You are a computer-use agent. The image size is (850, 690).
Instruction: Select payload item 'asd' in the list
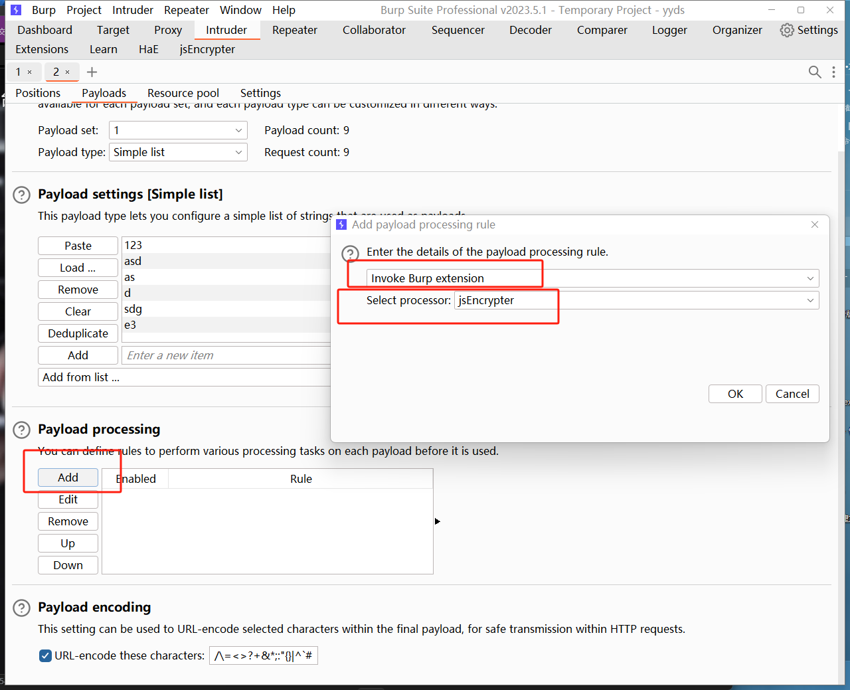(x=226, y=261)
